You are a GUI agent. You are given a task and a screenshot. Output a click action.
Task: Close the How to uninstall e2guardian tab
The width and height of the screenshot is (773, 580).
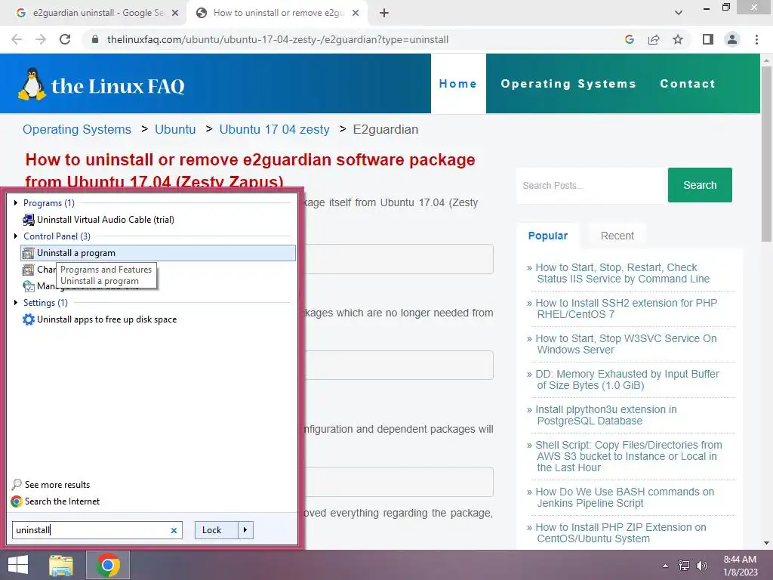[x=356, y=13]
